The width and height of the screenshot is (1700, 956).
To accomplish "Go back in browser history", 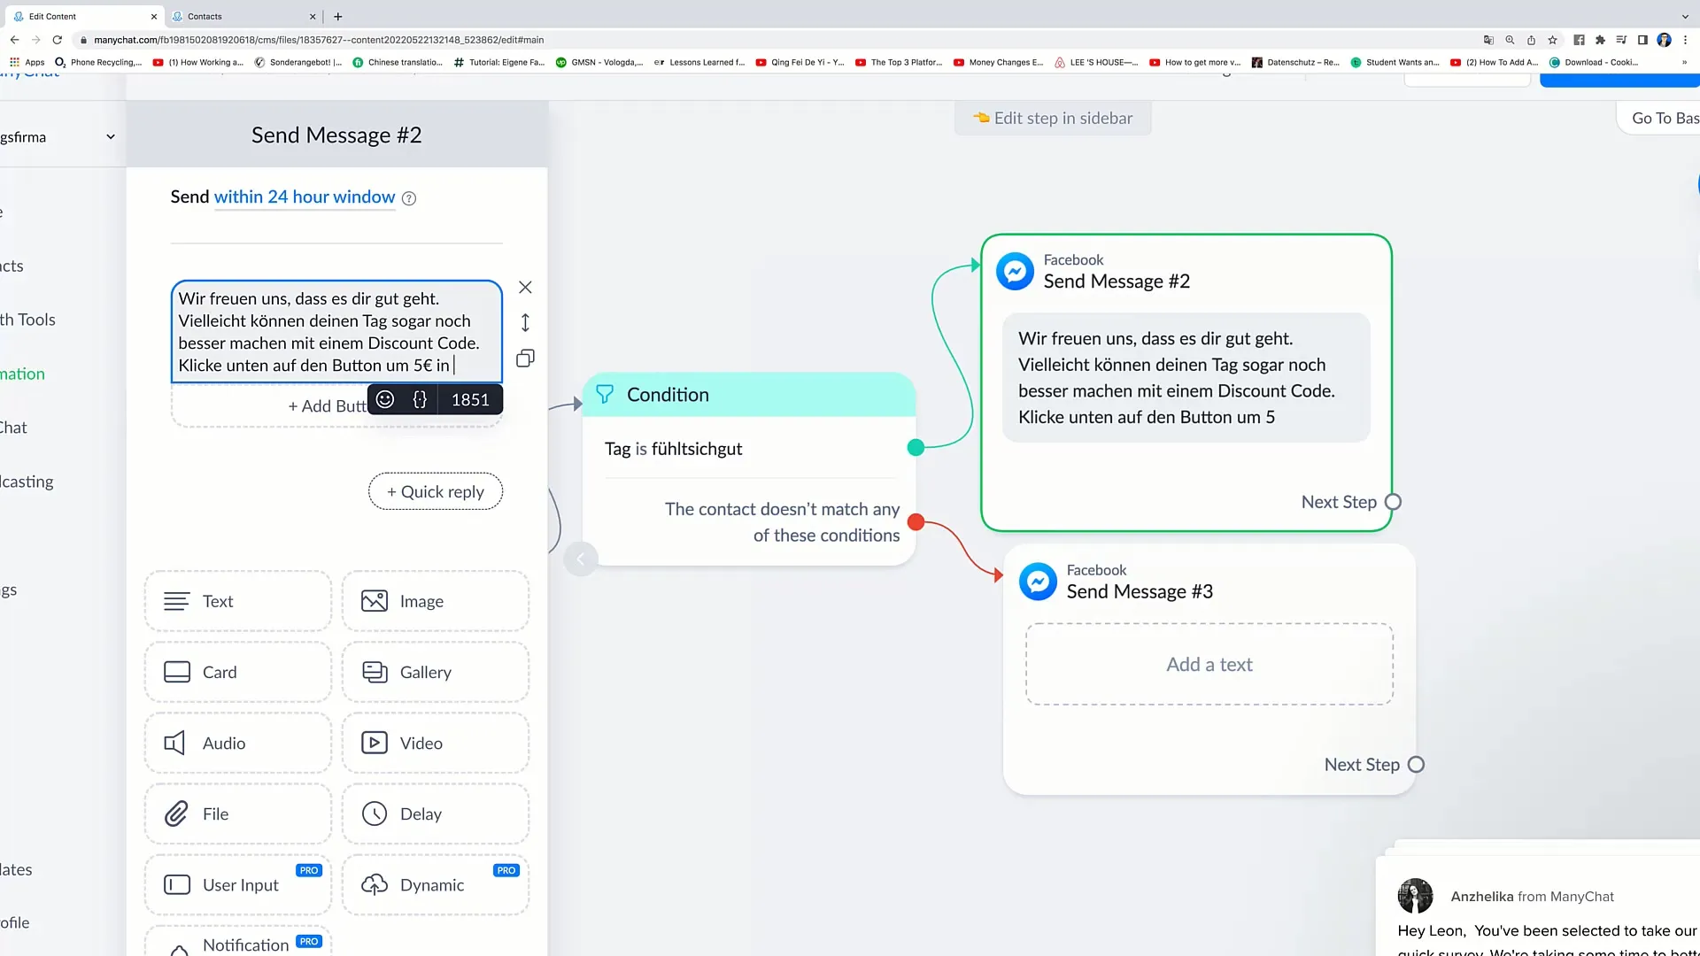I will click(x=14, y=40).
